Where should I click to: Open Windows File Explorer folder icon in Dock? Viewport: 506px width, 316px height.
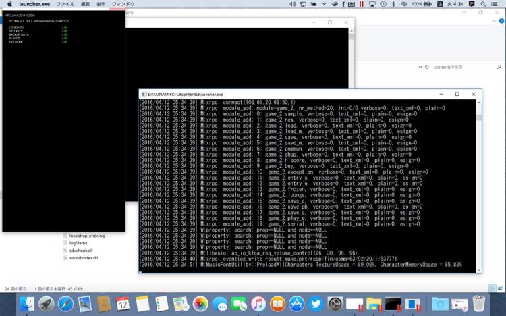(x=374, y=304)
